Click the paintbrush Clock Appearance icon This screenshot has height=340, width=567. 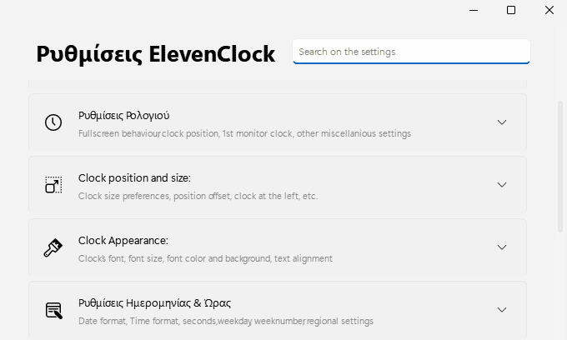53,247
